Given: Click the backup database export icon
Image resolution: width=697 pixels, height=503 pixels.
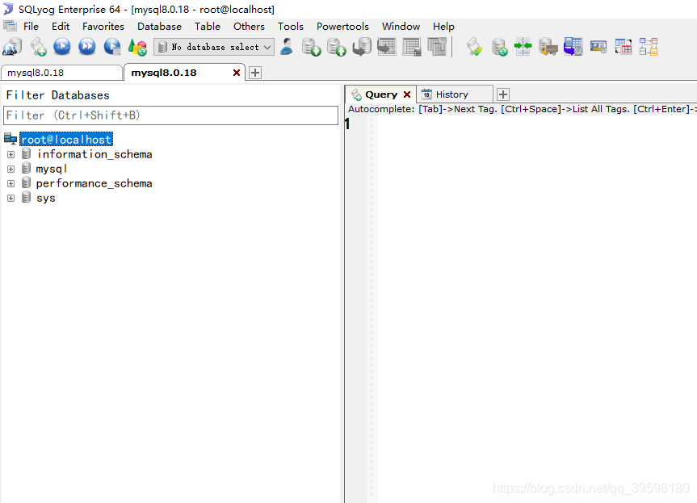Looking at the screenshot, I should point(337,47).
